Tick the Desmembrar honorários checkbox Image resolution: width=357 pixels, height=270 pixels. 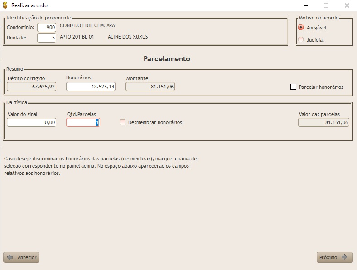click(x=123, y=122)
